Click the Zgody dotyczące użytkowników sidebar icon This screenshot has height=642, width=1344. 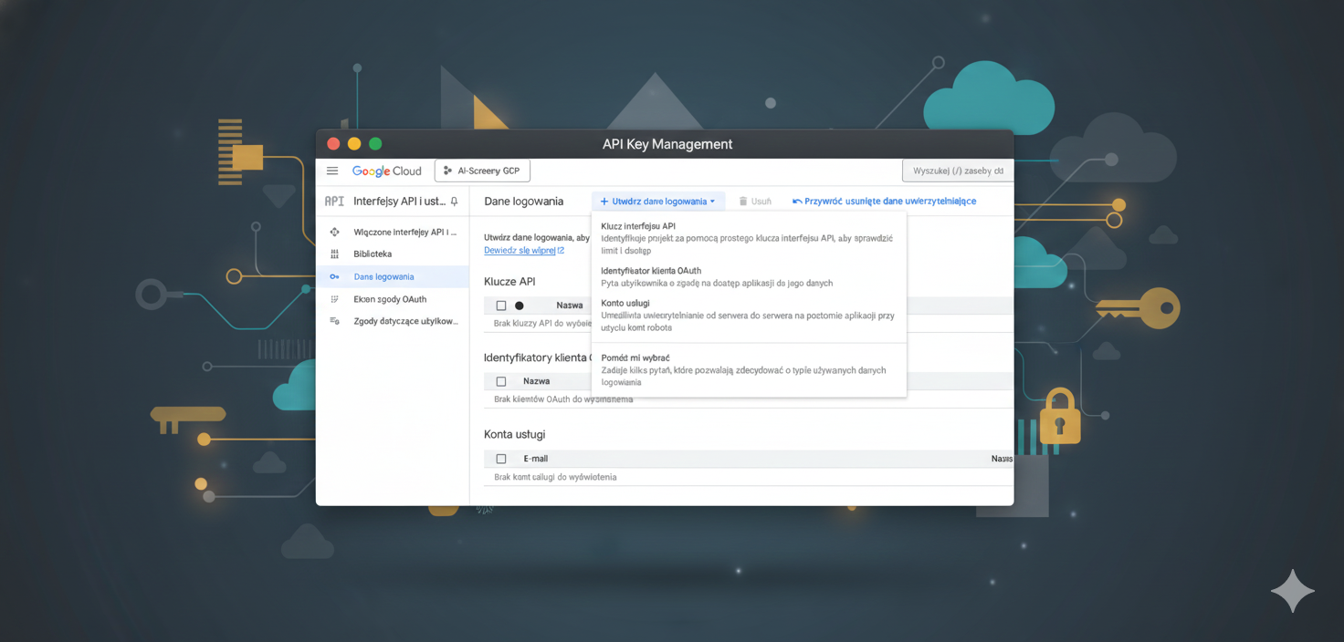[334, 321]
